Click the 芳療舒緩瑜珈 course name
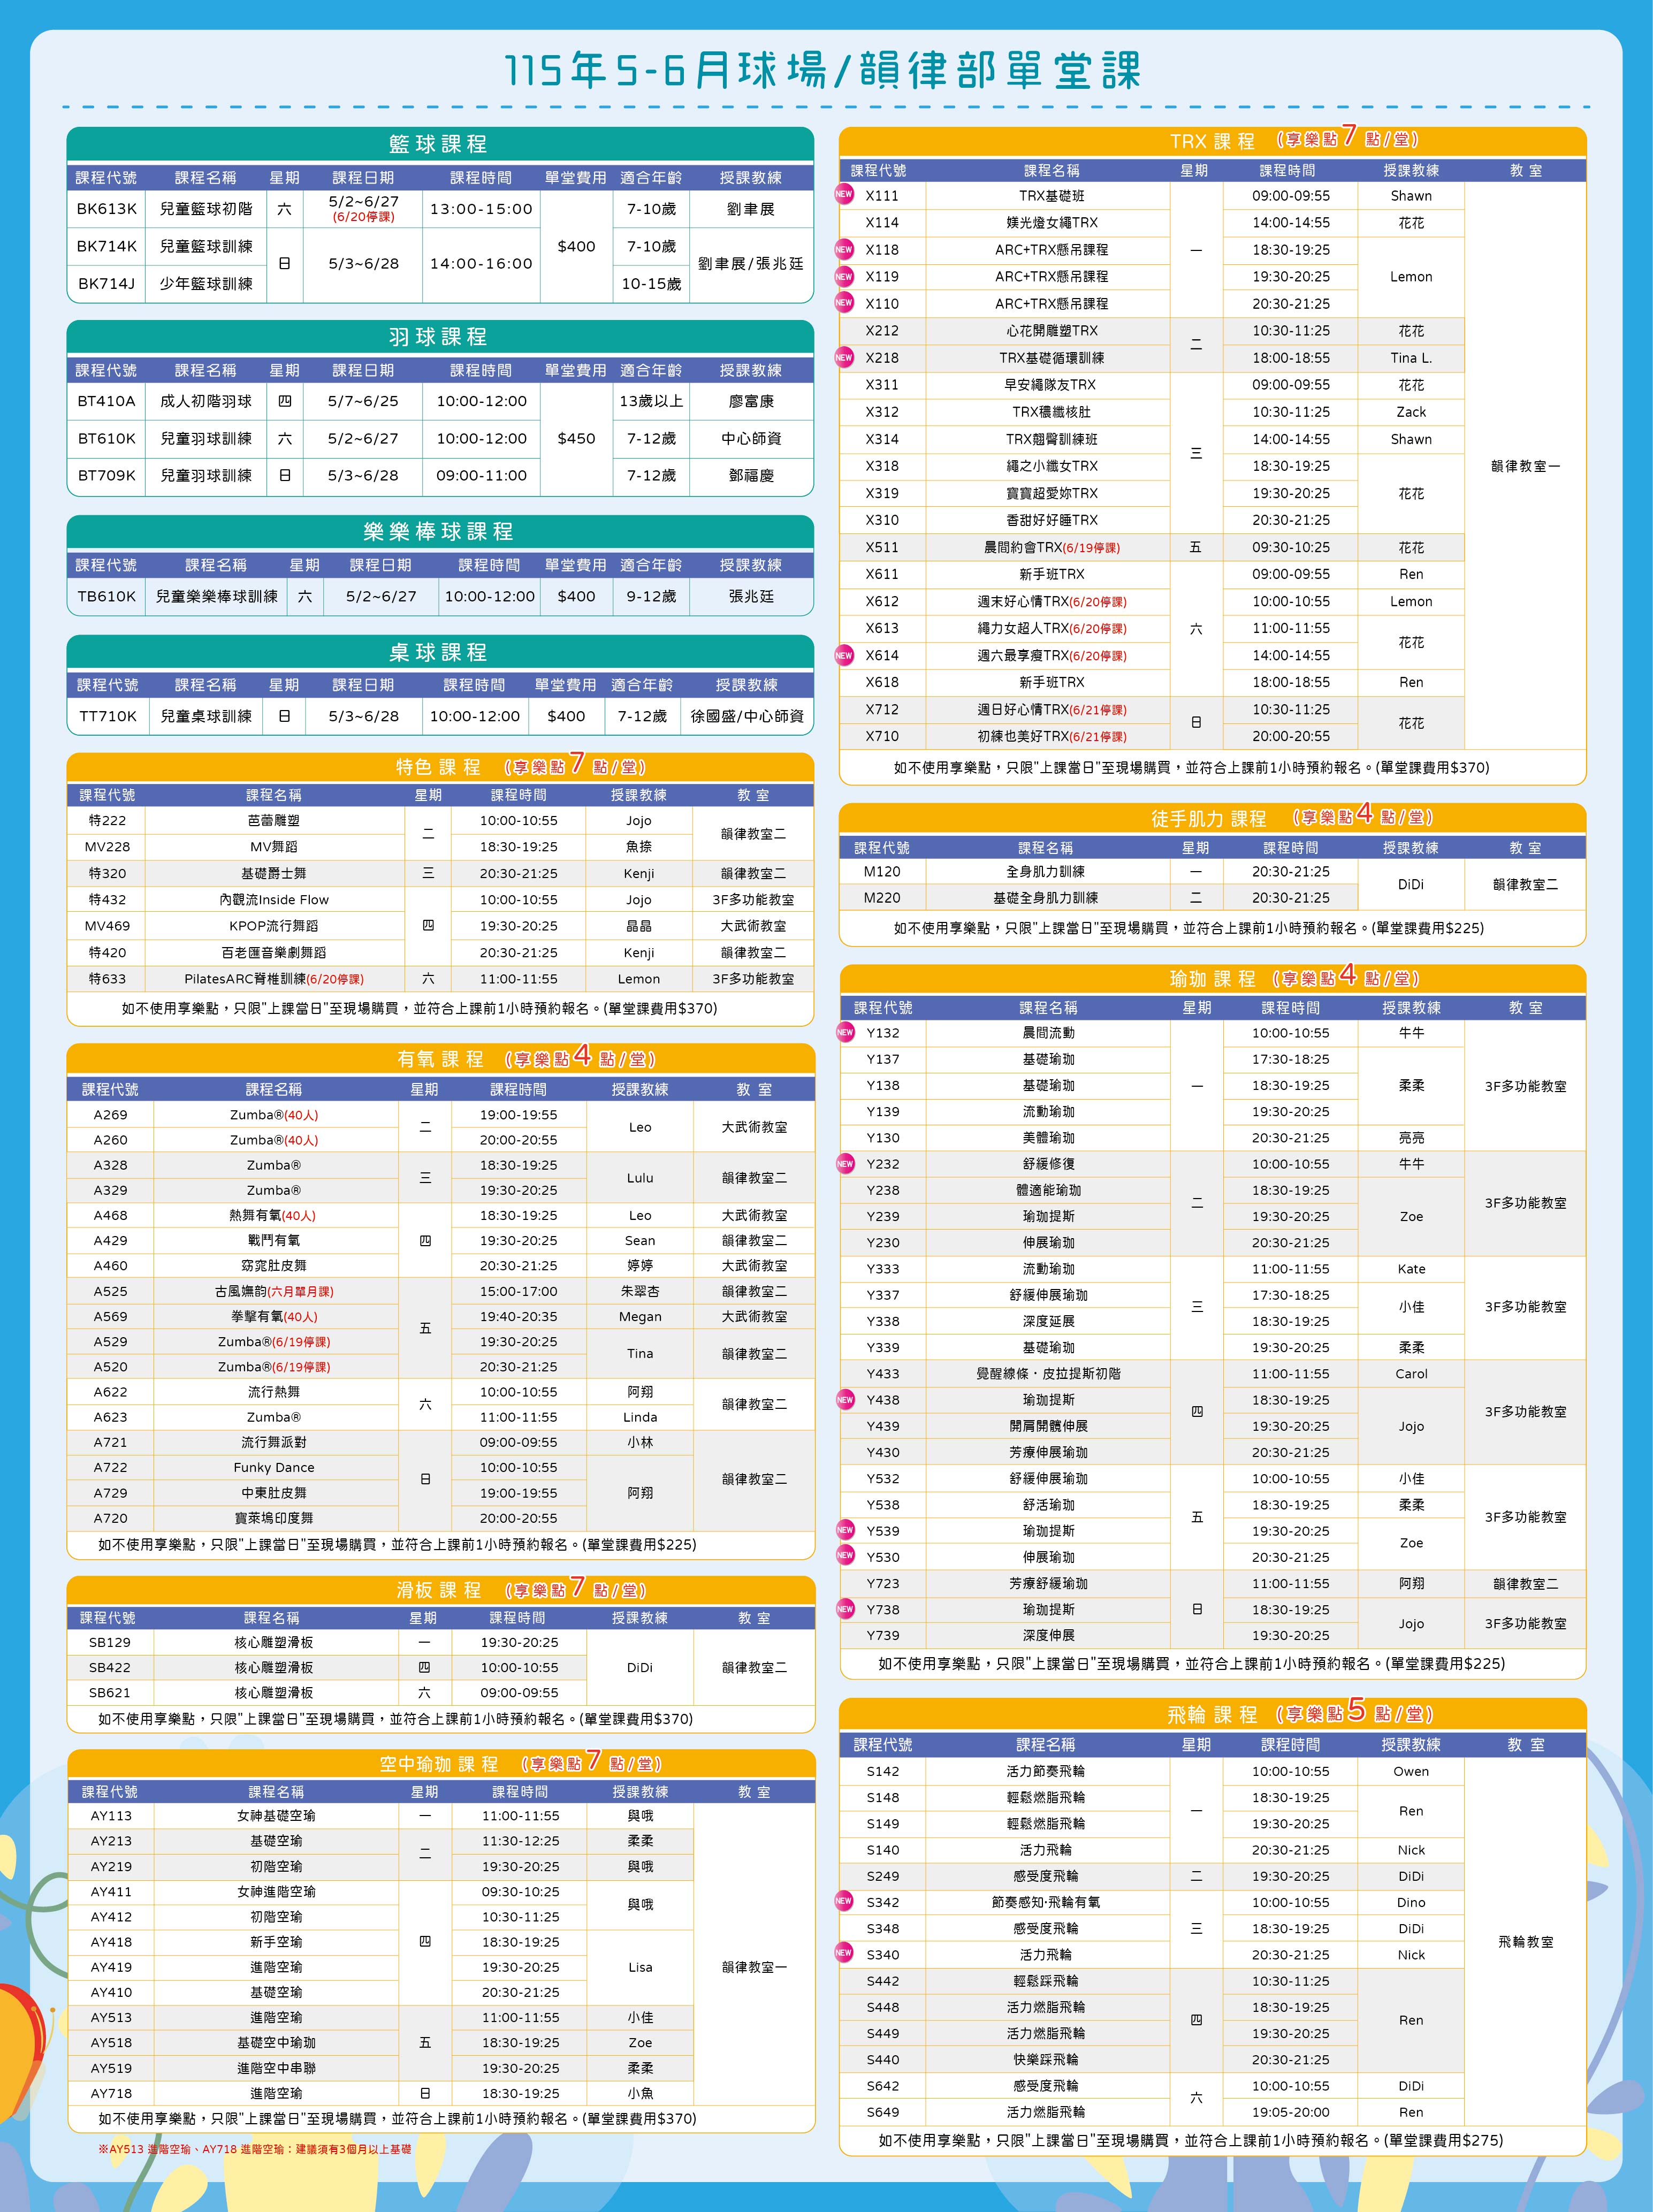This screenshot has height=2212, width=1653. click(x=1049, y=1583)
